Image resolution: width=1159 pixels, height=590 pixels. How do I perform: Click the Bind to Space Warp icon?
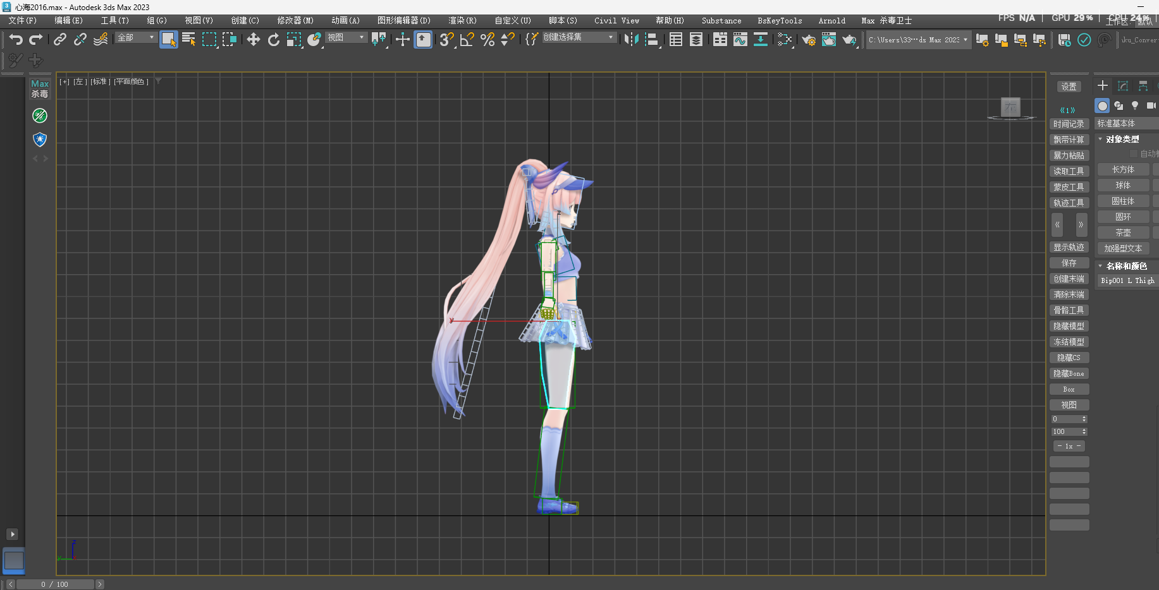coord(101,40)
